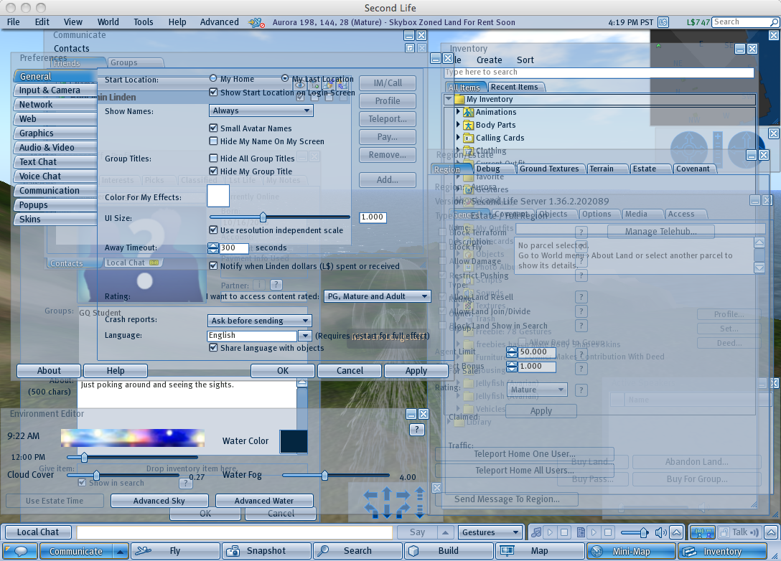Stop the music stream

click(563, 532)
